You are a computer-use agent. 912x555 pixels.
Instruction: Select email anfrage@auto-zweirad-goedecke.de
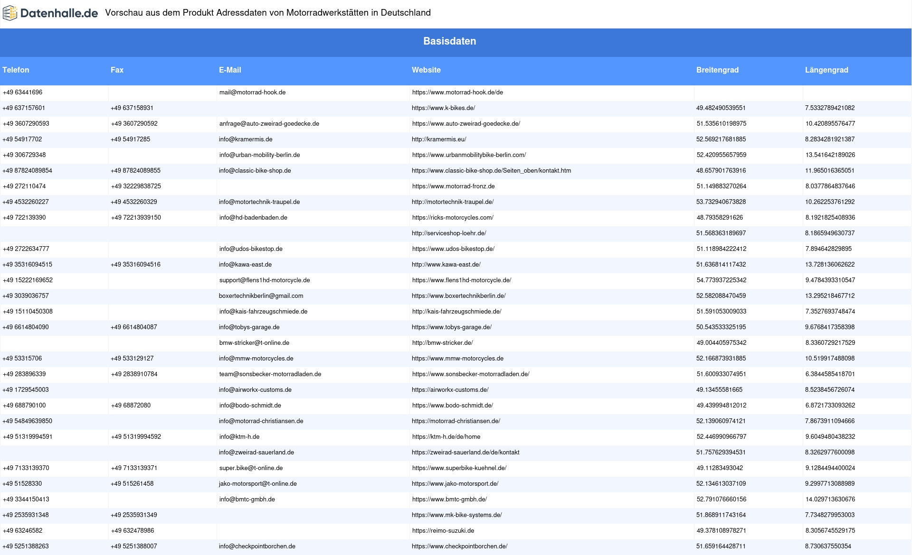click(x=269, y=124)
